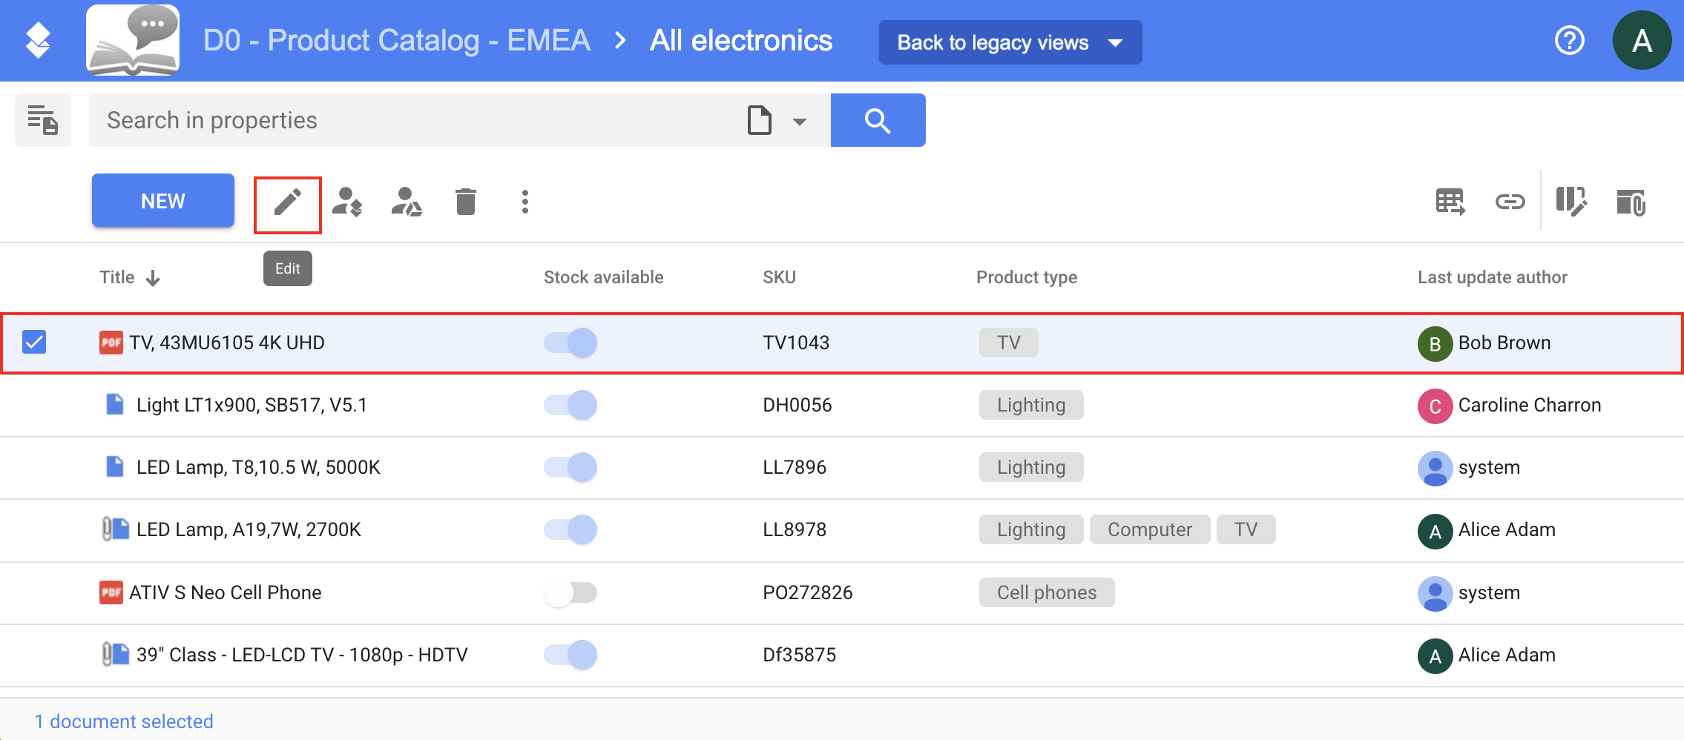Open the edit columns icon
The image size is (1684, 740).
click(x=1572, y=200)
